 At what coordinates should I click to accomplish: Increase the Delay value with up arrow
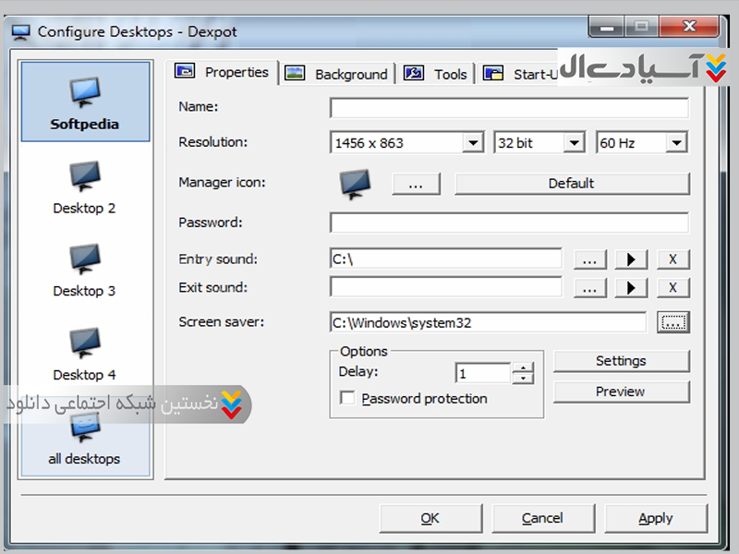524,368
